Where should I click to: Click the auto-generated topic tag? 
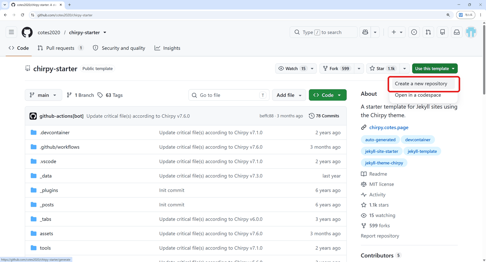pyautogui.click(x=380, y=140)
